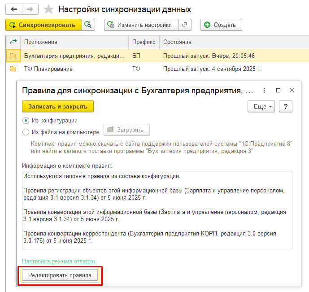Click Редактировать правила button

(x=60, y=275)
